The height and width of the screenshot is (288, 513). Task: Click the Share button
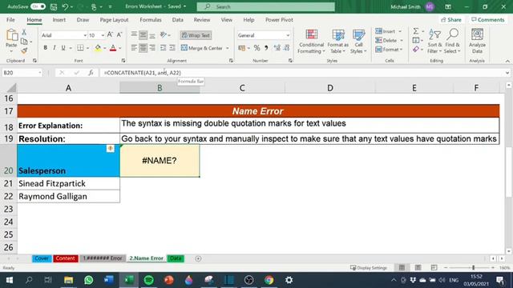click(x=451, y=20)
